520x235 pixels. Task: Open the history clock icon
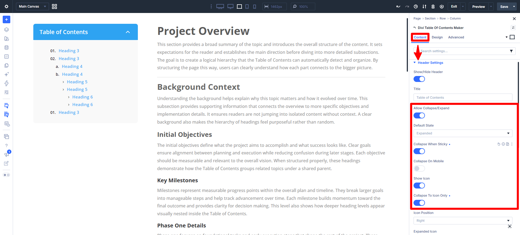coord(416,6)
